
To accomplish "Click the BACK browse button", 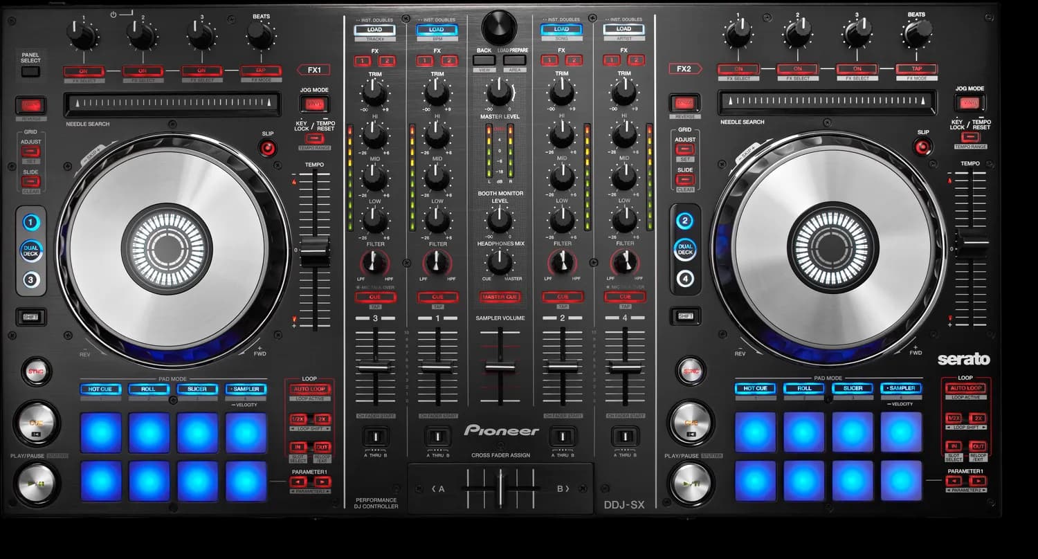I will pos(484,60).
